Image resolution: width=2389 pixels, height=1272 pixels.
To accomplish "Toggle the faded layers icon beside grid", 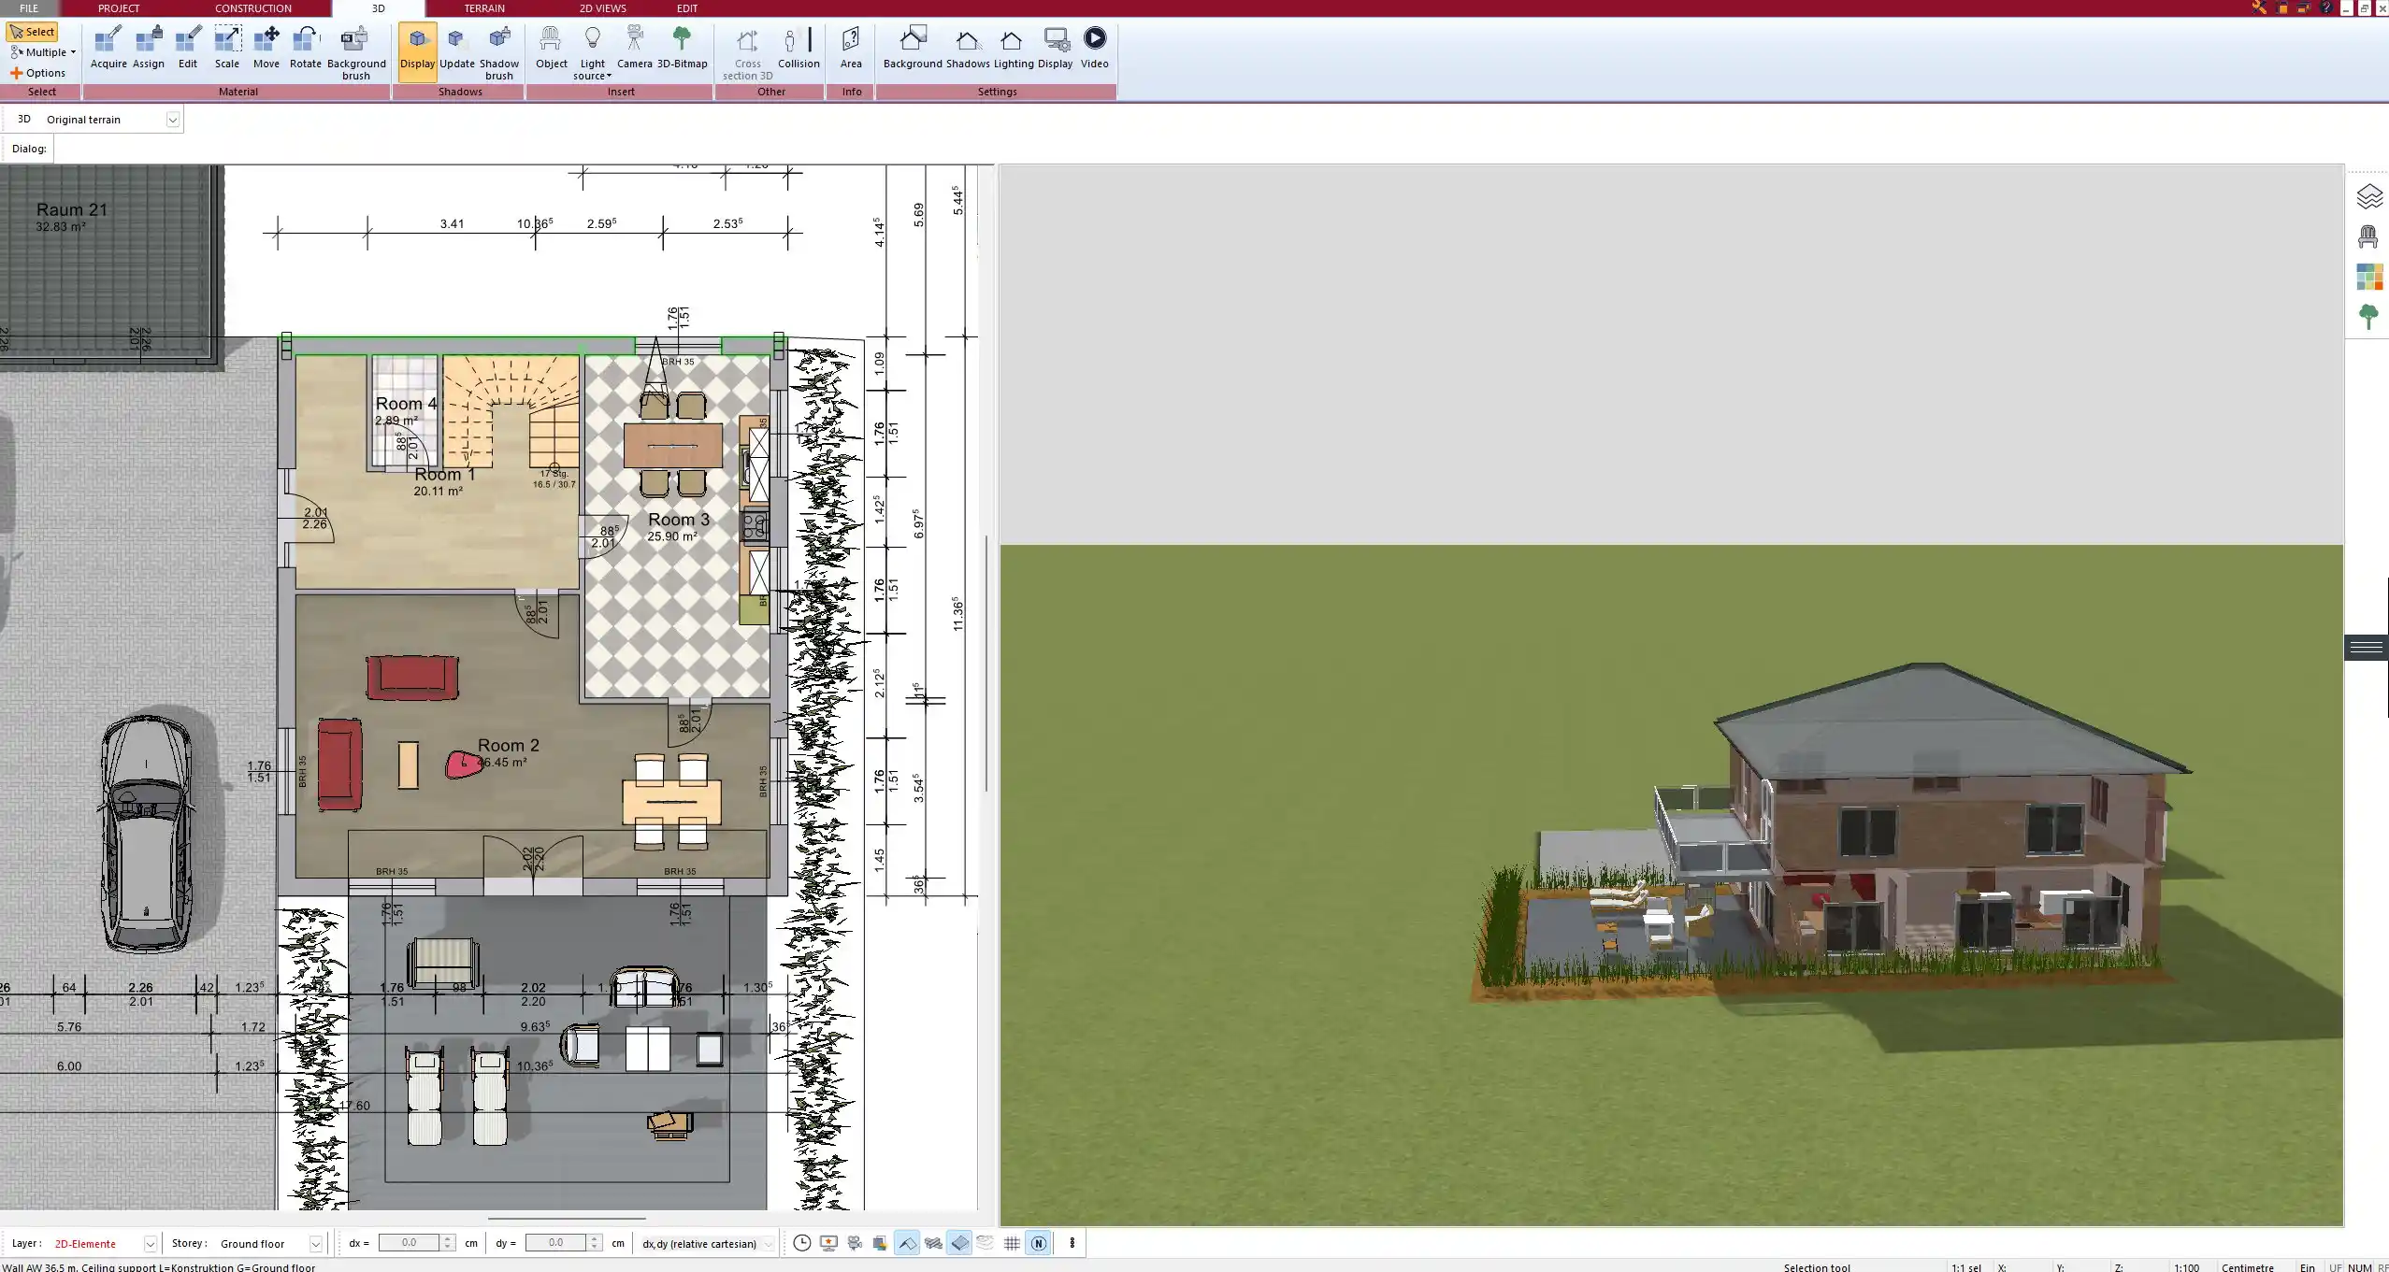I will (x=986, y=1243).
